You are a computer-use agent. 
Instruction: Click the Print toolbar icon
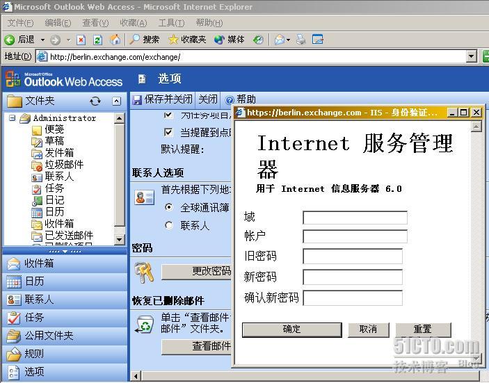[x=301, y=40]
